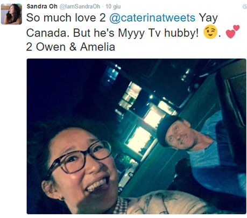Screen dimensions: 247x218
Task: Click the 'Canada.' word in tweet
Action: point(48,33)
